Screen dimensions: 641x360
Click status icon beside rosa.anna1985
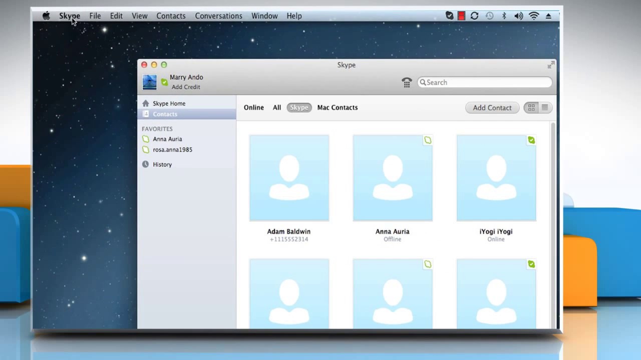(x=146, y=149)
